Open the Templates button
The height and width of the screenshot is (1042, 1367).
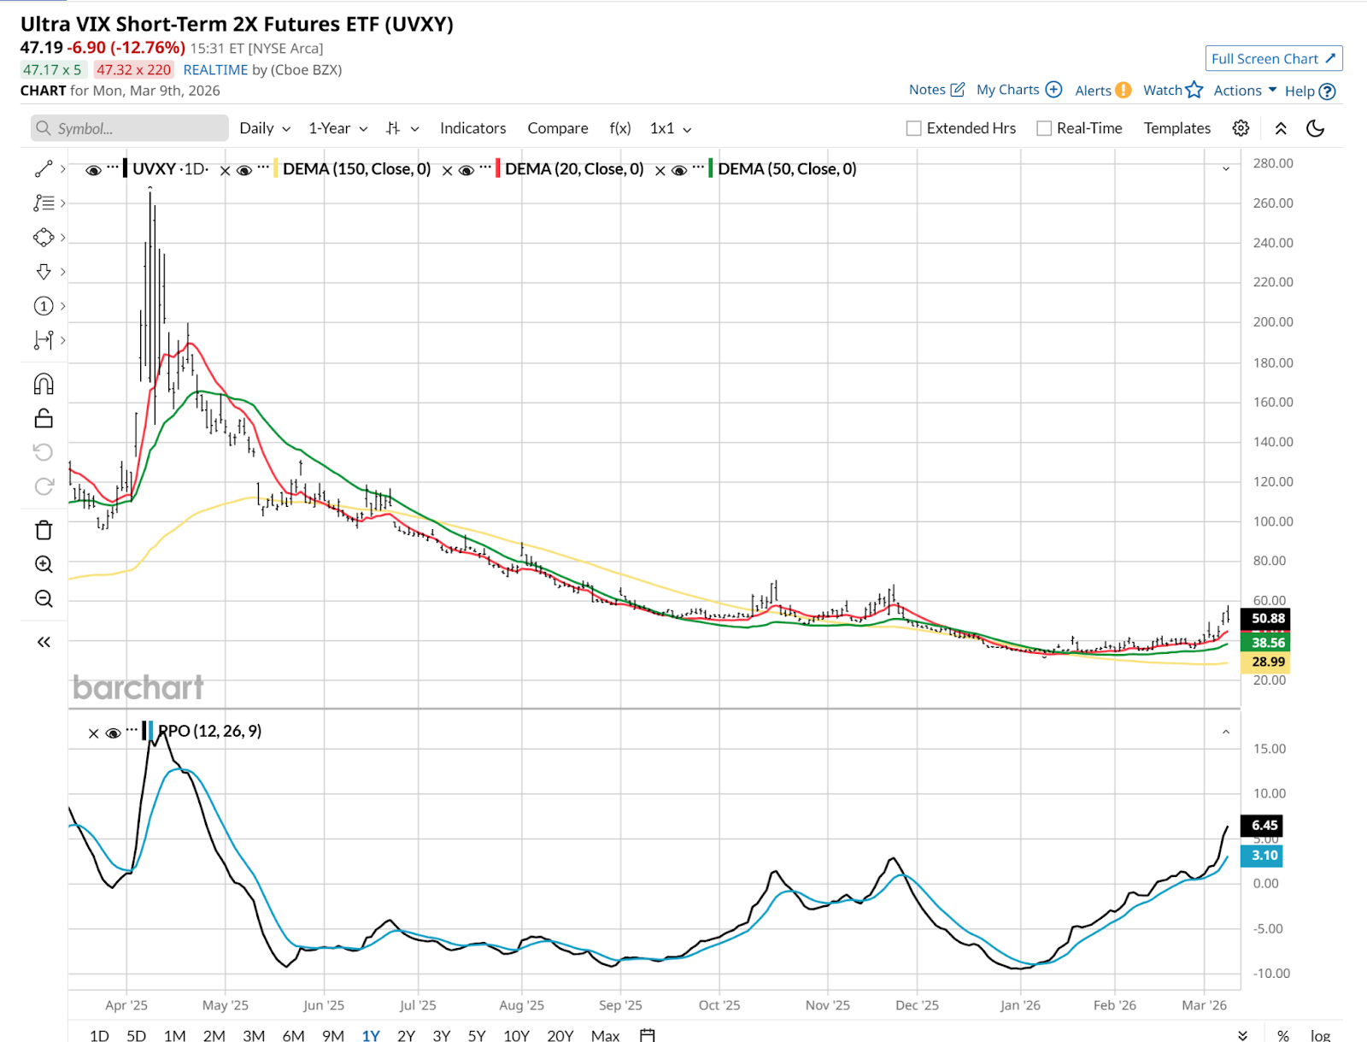click(1177, 128)
